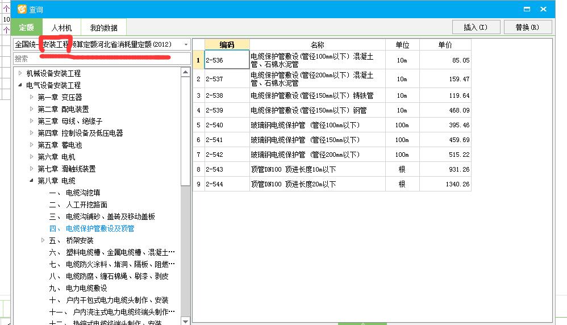Expand 第一章 变压器
567x325 pixels.
31,97
